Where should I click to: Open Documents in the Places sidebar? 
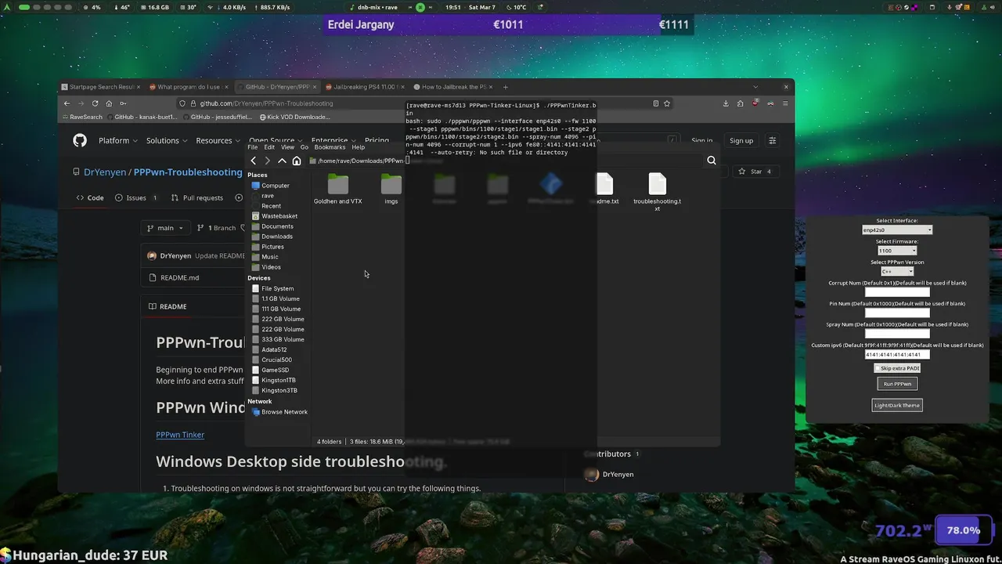coord(272,226)
